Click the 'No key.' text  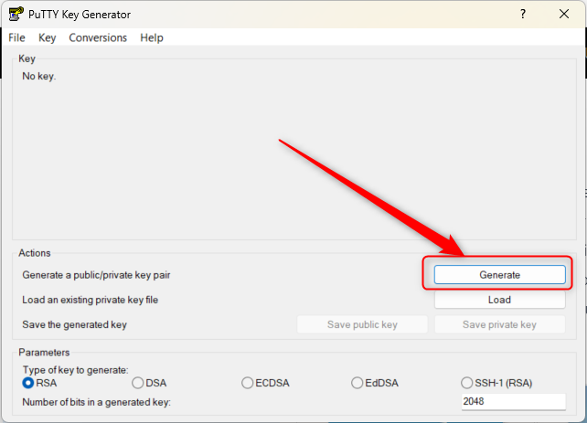(39, 77)
